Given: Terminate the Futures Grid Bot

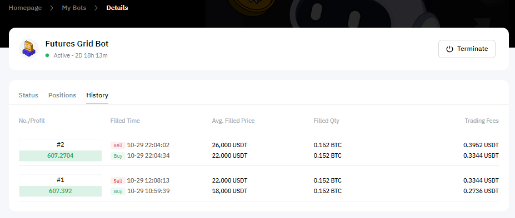Looking at the screenshot, I should [x=467, y=49].
